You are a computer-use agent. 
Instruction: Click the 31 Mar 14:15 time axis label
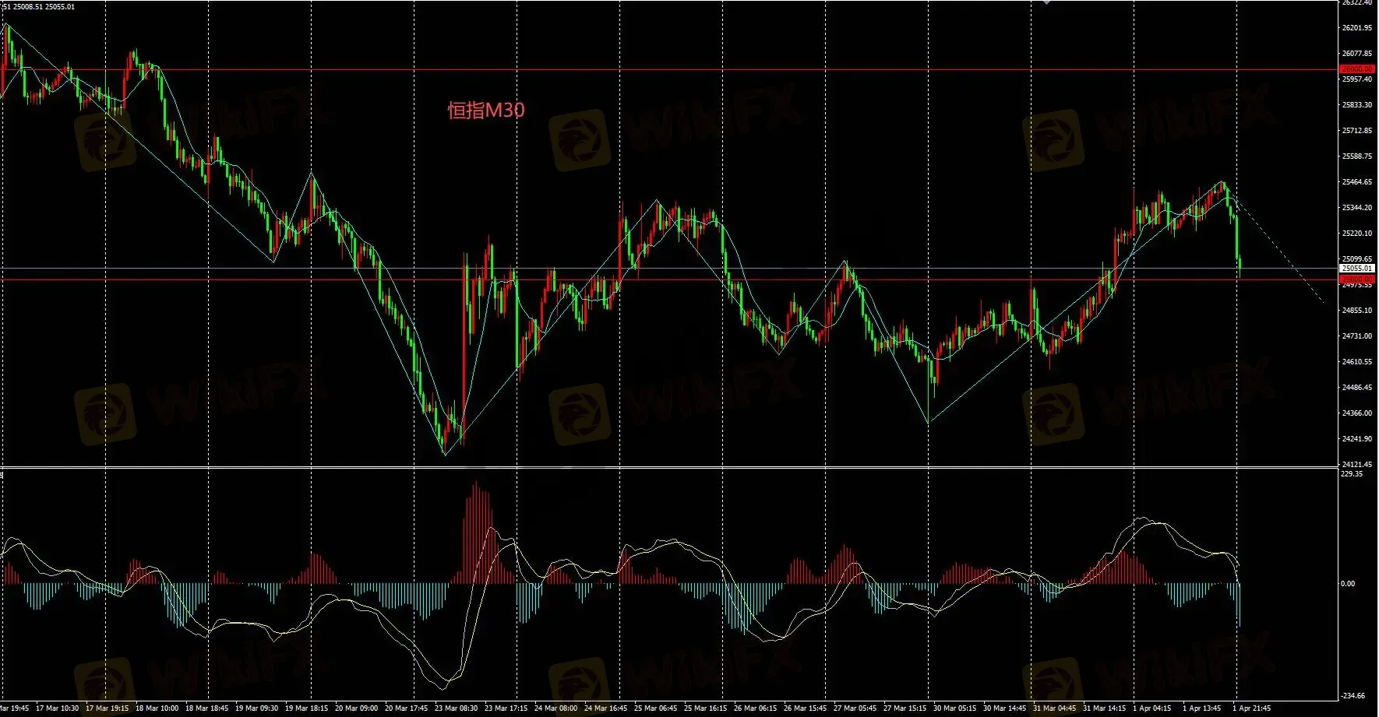tap(1104, 708)
